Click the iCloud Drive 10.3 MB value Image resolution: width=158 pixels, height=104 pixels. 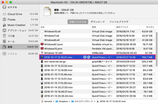[34, 14]
